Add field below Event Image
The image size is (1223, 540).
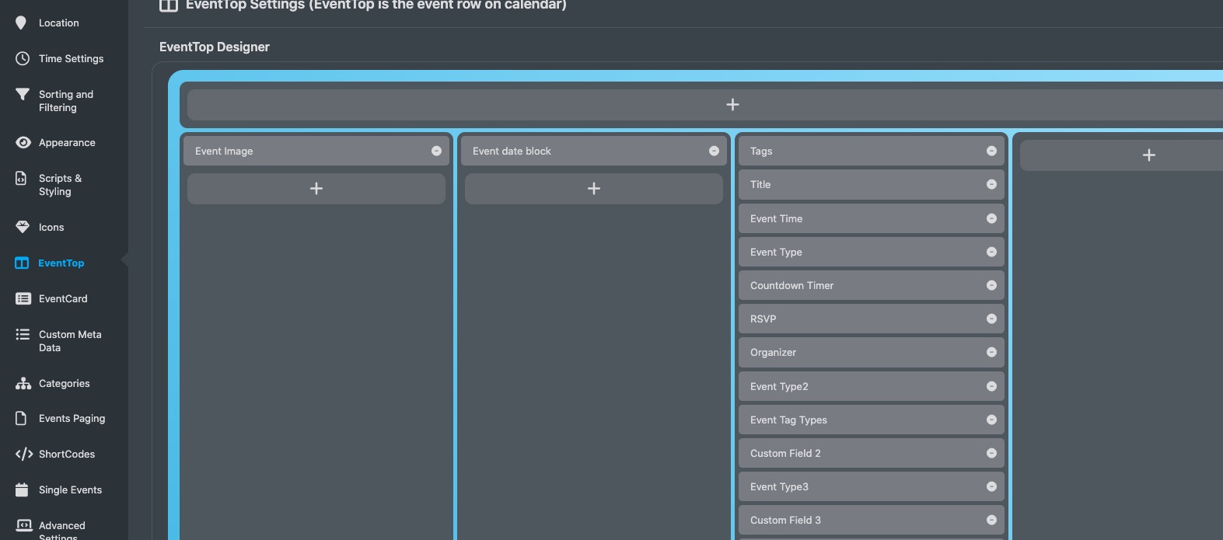point(316,189)
